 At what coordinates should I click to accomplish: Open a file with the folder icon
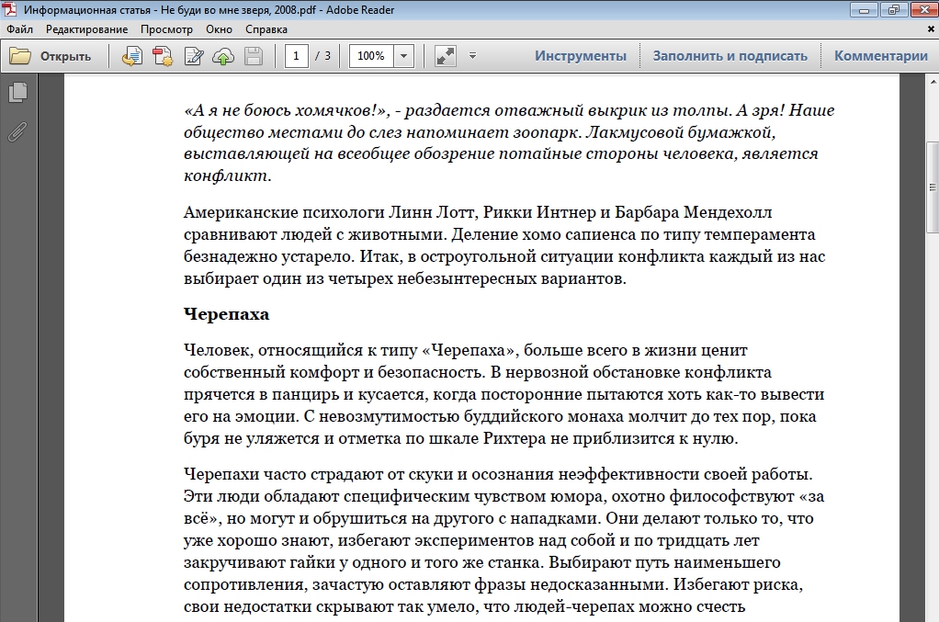(x=20, y=56)
